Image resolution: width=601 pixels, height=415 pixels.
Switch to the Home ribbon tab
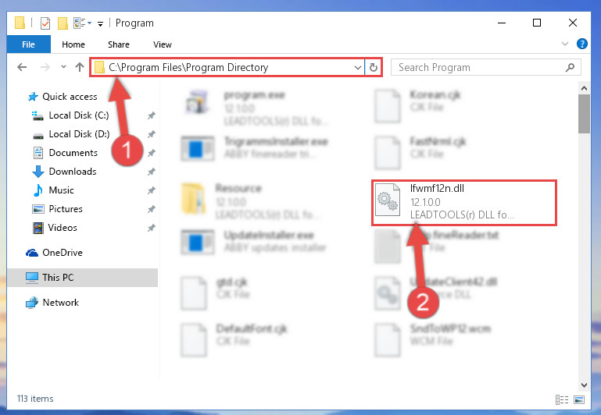[73, 44]
